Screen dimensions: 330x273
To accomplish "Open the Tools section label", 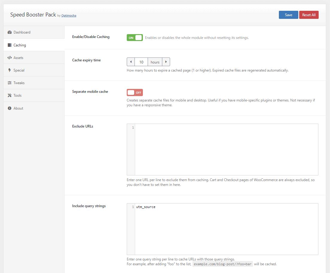I will click(17, 95).
